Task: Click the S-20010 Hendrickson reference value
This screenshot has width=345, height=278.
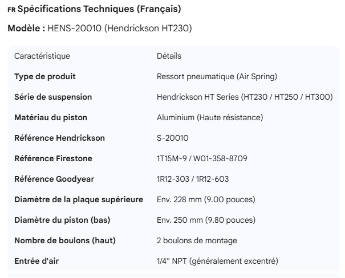Action: pyautogui.click(x=173, y=138)
